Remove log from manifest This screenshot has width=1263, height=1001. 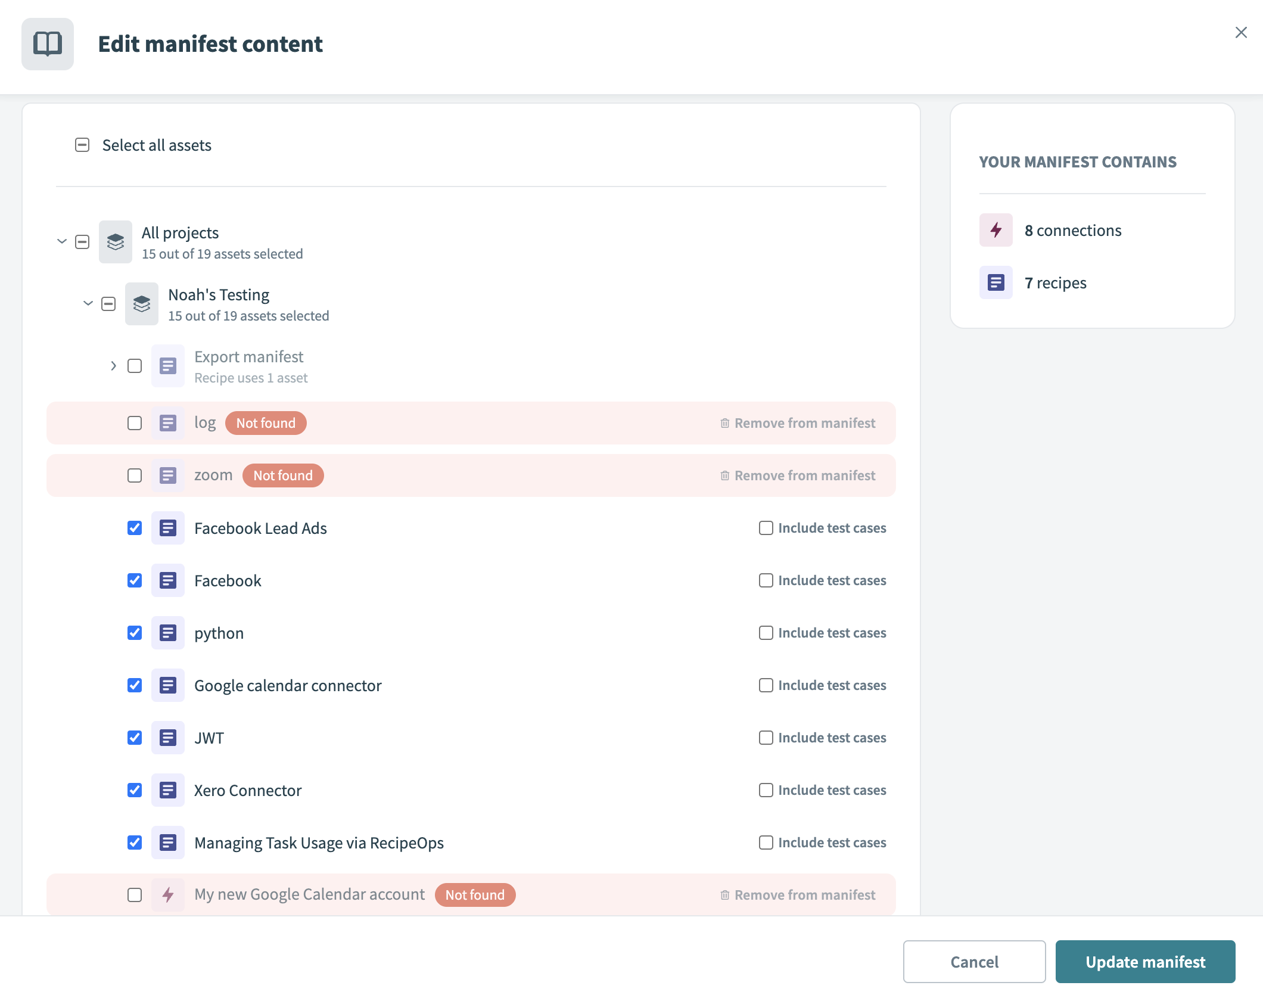click(798, 423)
